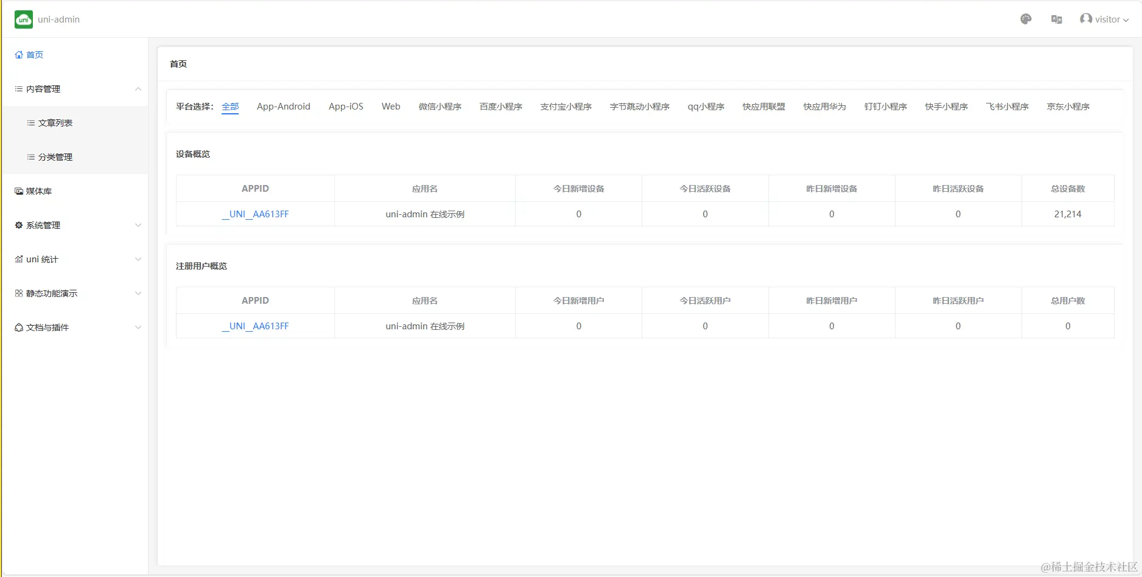Screen dimensions: 1142x577
Task: Select the 微信小程序 platform tab
Action: 440,107
